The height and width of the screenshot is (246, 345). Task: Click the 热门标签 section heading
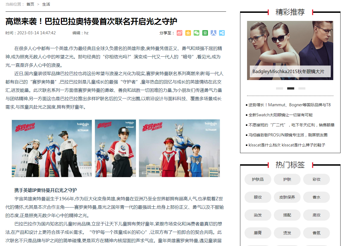pyautogui.click(x=290, y=165)
